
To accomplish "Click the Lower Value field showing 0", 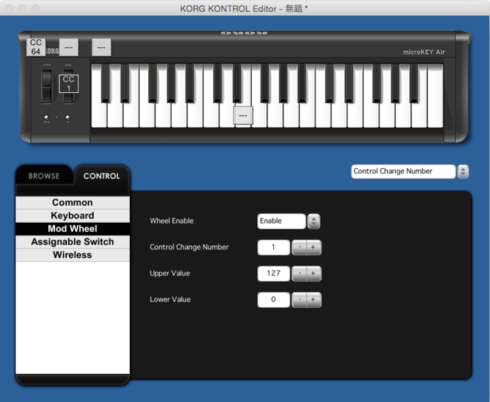I will tap(273, 300).
